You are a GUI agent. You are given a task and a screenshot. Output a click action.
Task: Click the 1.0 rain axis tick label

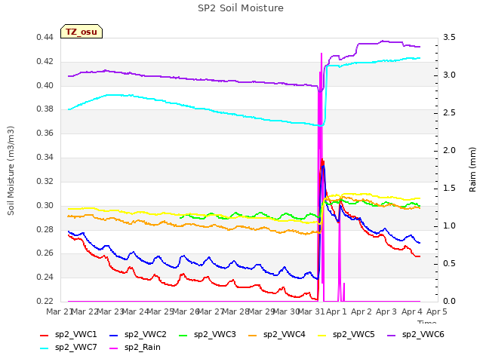449,226
